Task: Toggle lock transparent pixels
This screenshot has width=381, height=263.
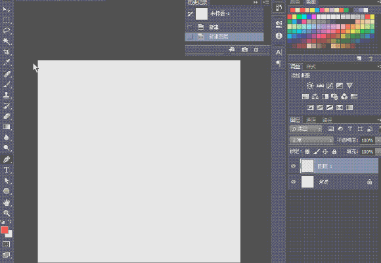Action: coord(307,152)
